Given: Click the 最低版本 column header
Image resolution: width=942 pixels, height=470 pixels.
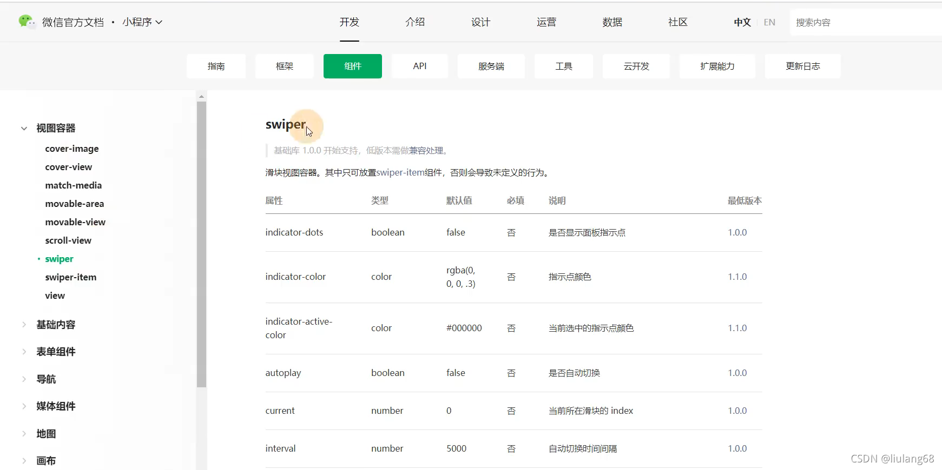Looking at the screenshot, I should [x=745, y=200].
